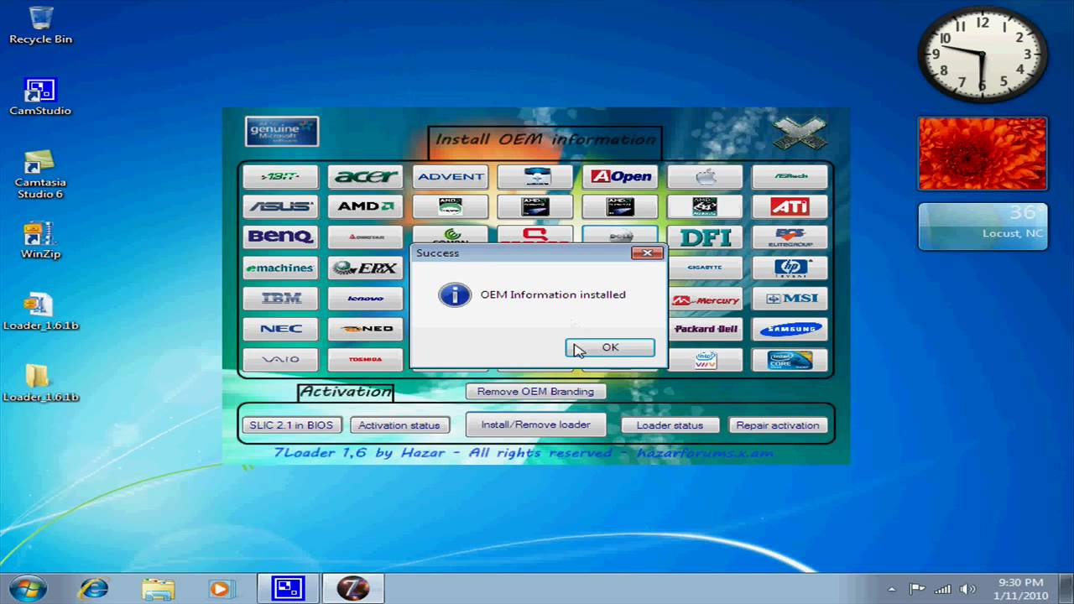Show hidden system tray icons
This screenshot has height=604, width=1074.
(x=891, y=589)
